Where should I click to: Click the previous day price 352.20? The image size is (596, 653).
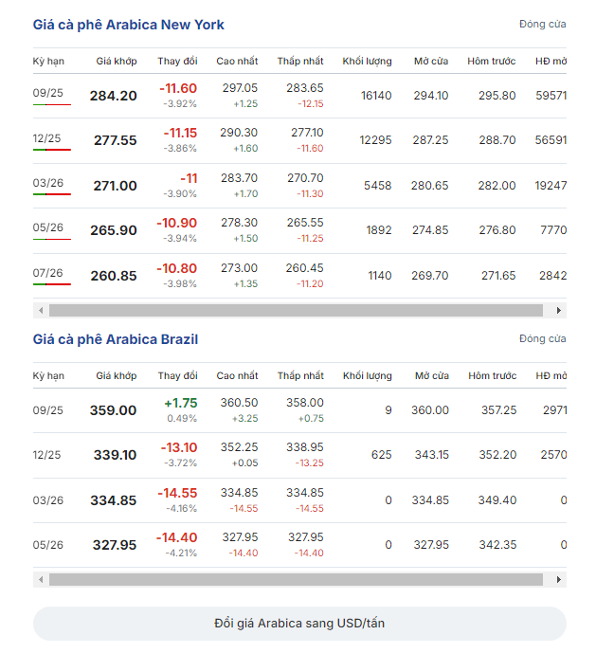pos(497,455)
